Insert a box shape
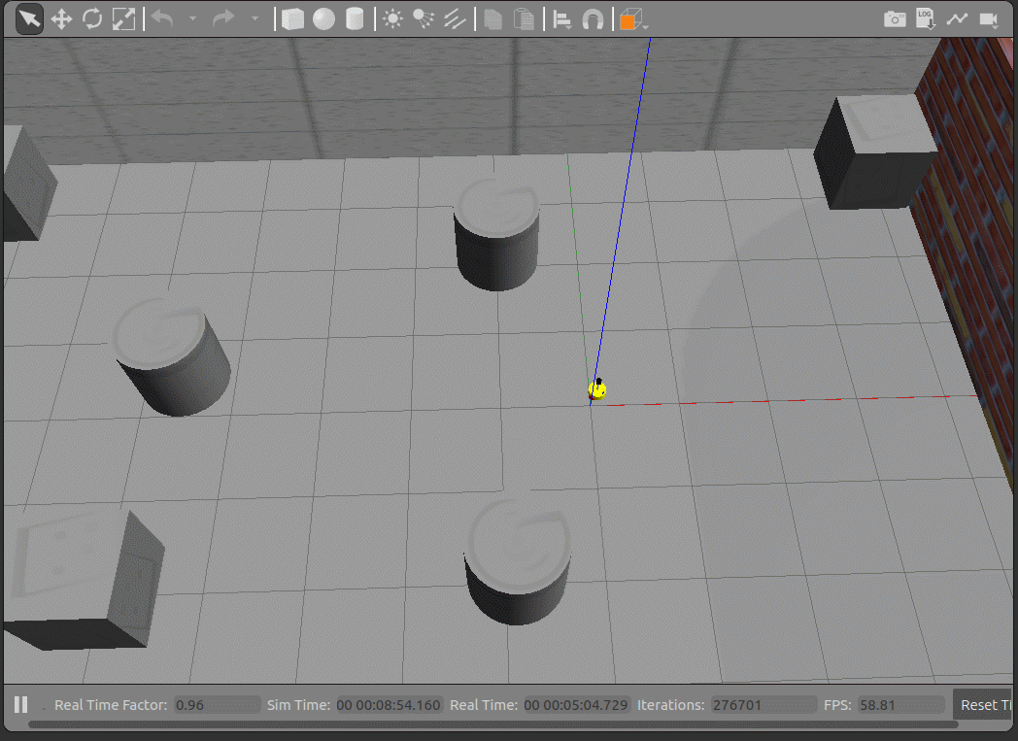The width and height of the screenshot is (1018, 741). pyautogui.click(x=292, y=19)
